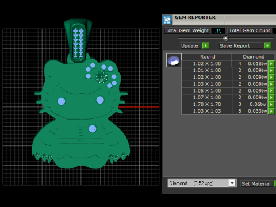Viewport: 276px width, 207px height.
Task: Click the Total Gem Weight label
Action: click(x=187, y=30)
